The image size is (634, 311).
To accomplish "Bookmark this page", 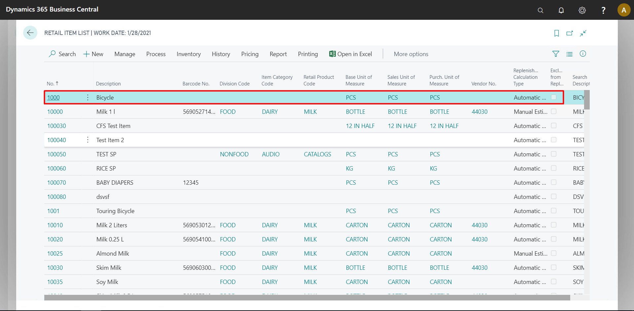I will tap(557, 33).
